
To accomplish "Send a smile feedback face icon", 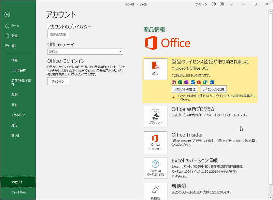I will point(214,4).
